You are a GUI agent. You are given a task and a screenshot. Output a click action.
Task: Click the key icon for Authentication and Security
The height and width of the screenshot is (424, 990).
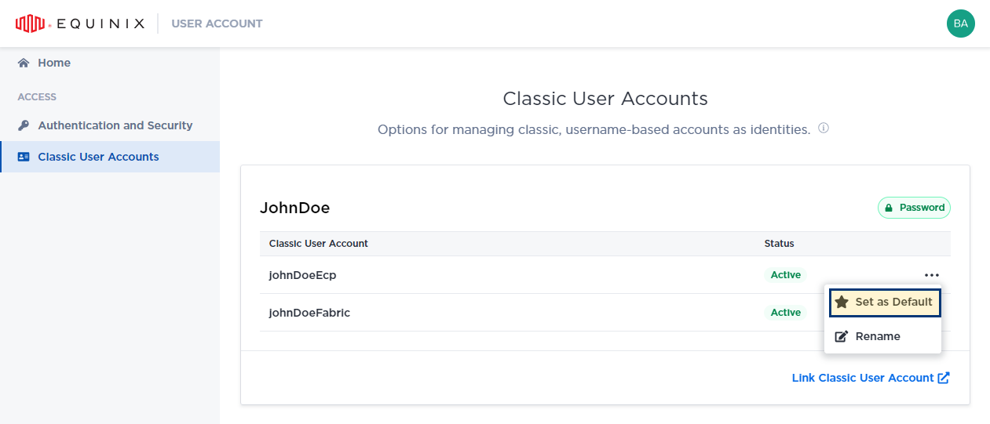(24, 125)
